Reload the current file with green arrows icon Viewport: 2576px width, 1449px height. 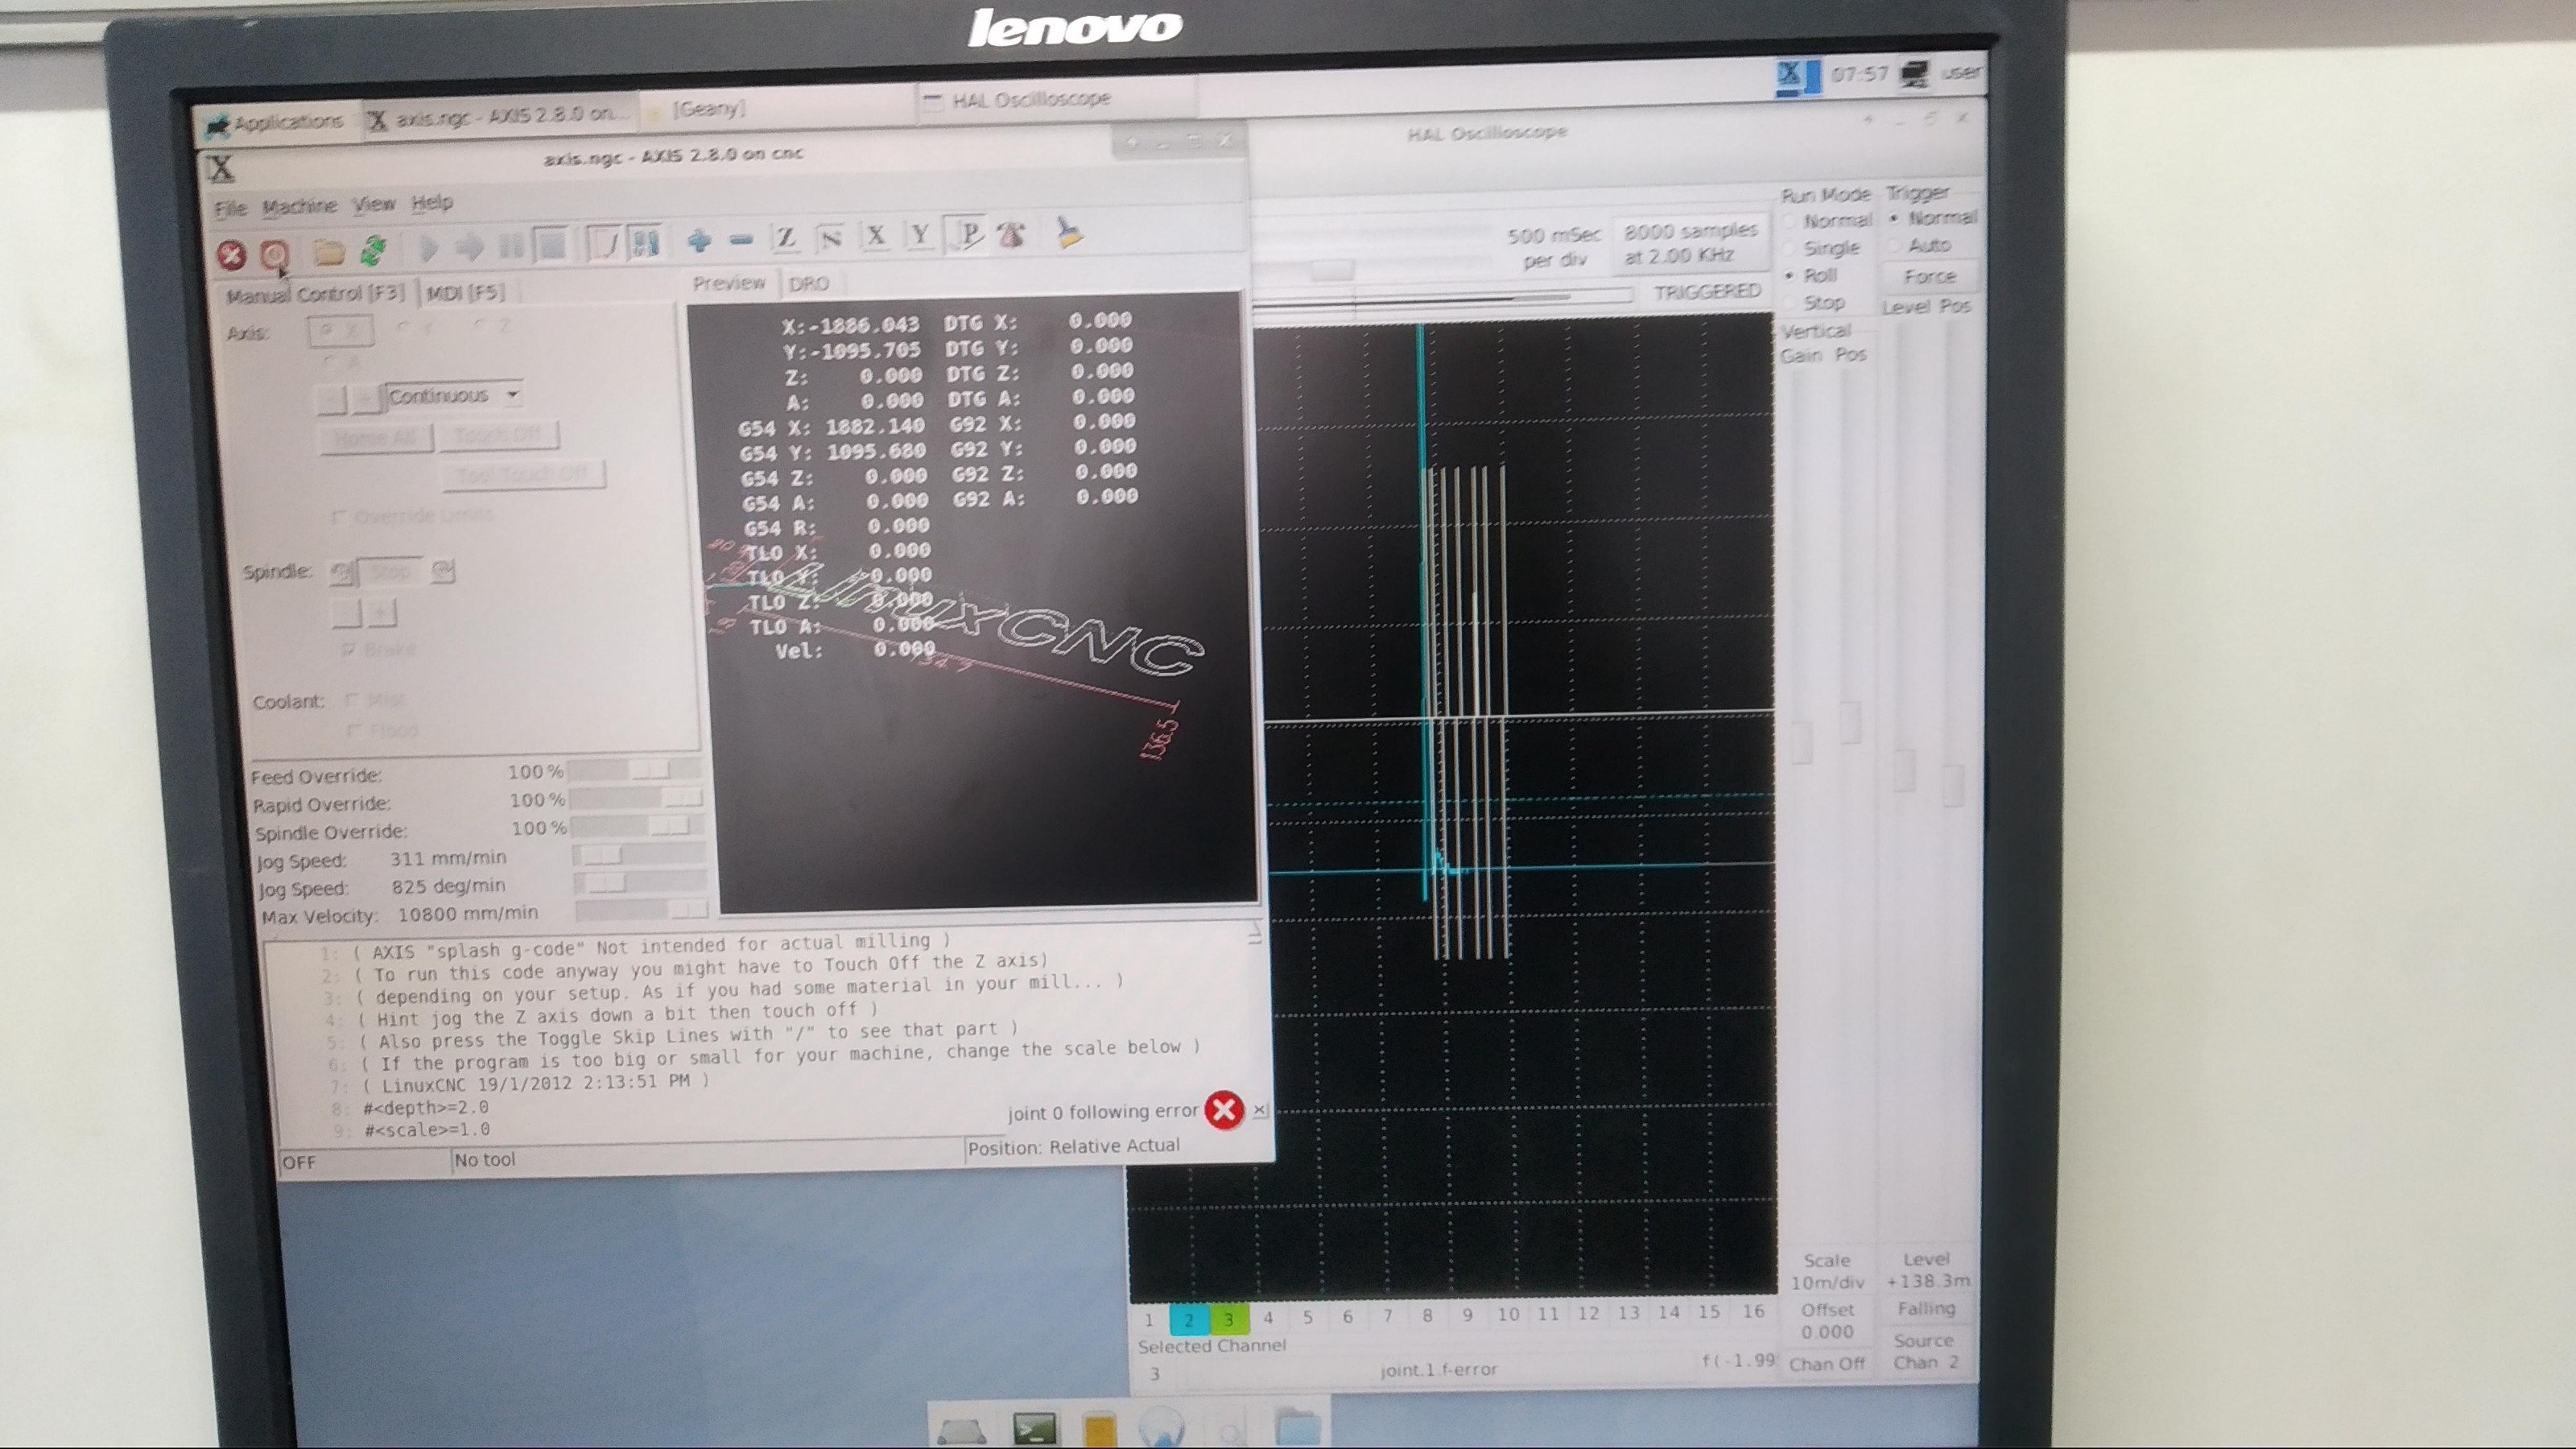[x=373, y=250]
